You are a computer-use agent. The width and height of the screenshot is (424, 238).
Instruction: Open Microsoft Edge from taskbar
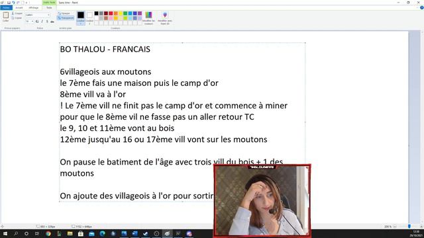coord(102,233)
